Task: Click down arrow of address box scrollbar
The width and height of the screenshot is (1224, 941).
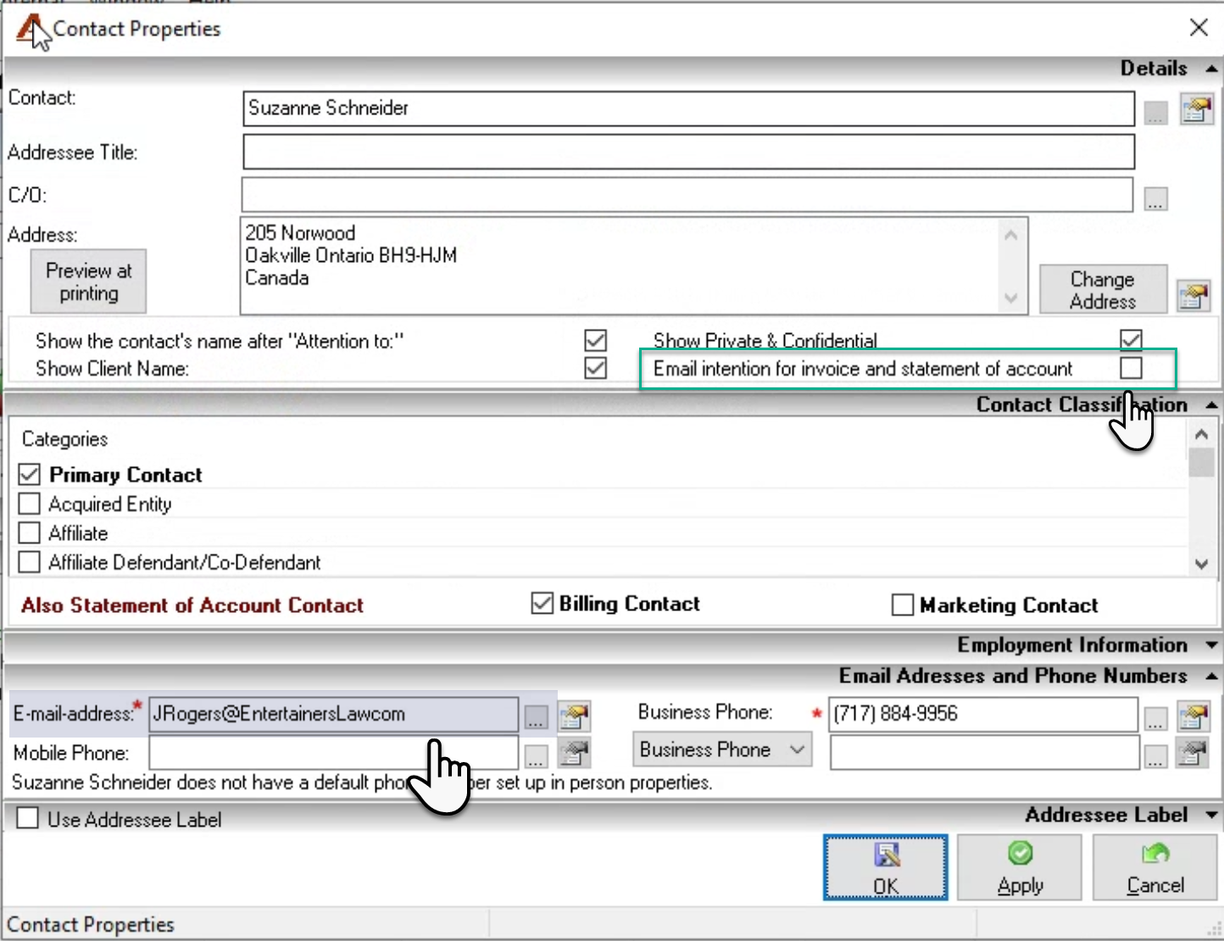Action: click(1010, 298)
